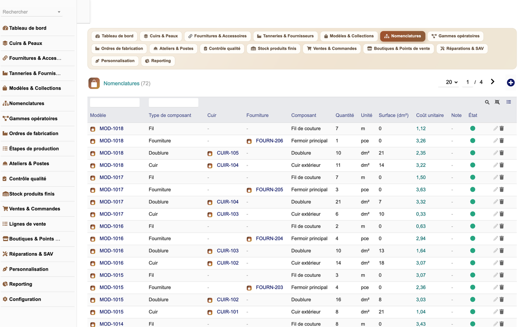Delete the MOD-1017 FOURN-205 row
Viewport: 528px width, 327px height.
click(502, 190)
